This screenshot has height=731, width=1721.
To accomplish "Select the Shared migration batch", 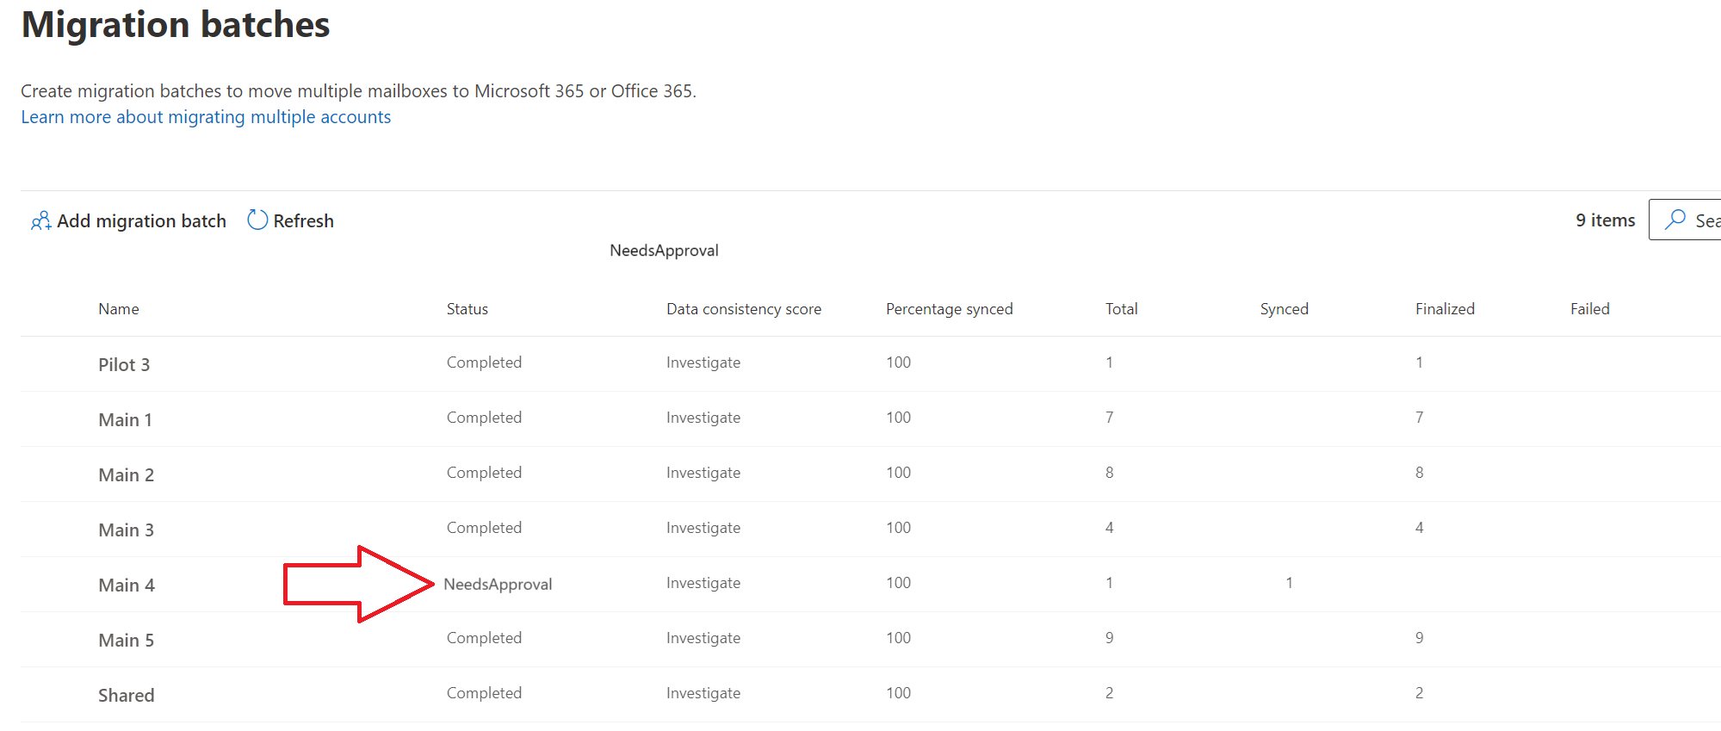I will pos(127,696).
